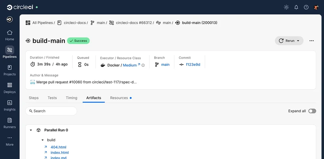Open the three-dot job actions menu
The width and height of the screenshot is (324, 159).
pyautogui.click(x=312, y=41)
